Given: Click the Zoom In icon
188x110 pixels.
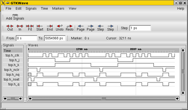Looking at the screenshot, I should tap(20, 26).
